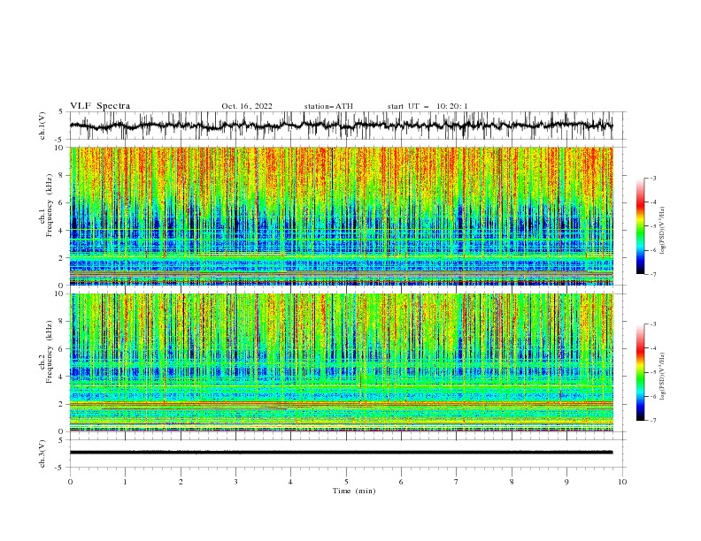Click time axis tick label "7"
Screen dimensions: 701x541
coord(457,482)
